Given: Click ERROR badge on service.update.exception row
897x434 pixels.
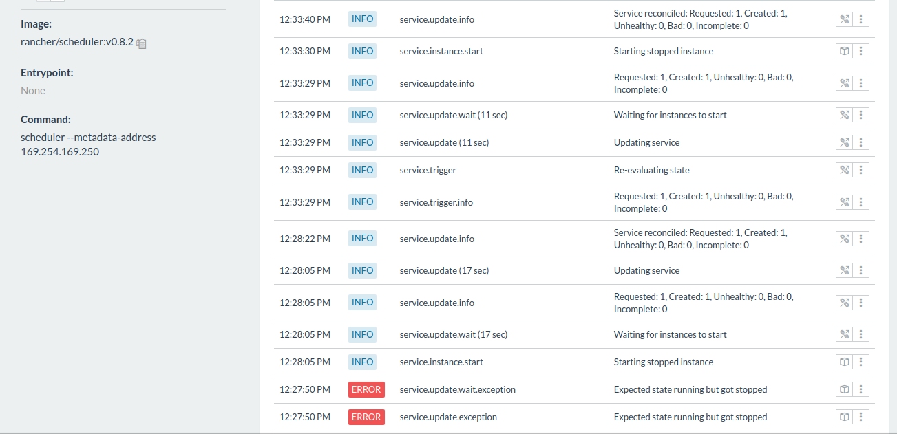Looking at the screenshot, I should pos(366,417).
